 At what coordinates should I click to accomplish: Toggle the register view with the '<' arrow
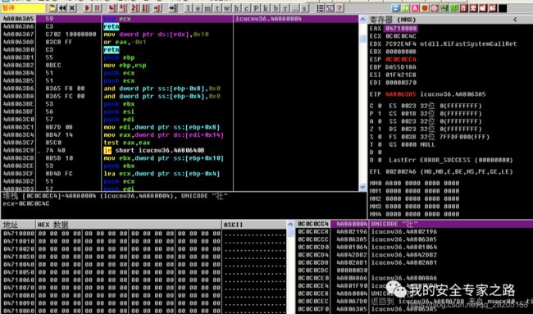(x=515, y=20)
